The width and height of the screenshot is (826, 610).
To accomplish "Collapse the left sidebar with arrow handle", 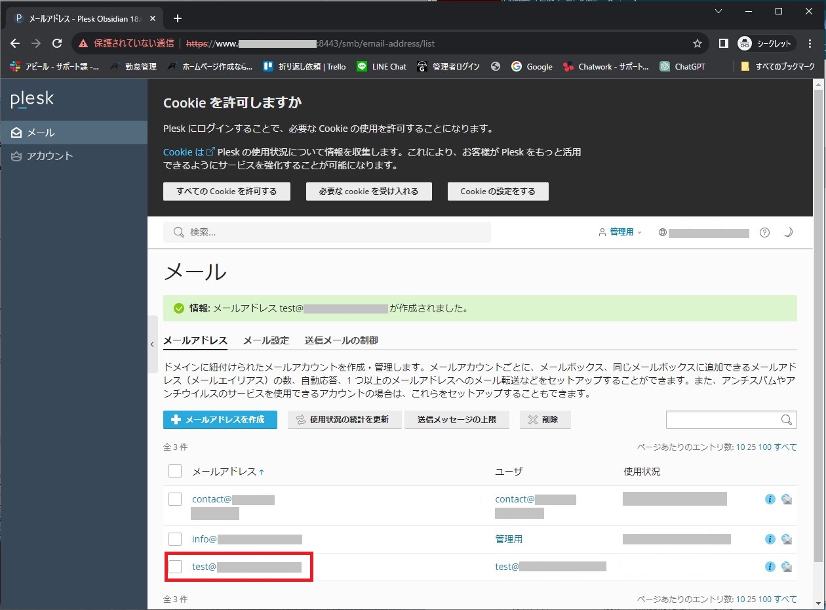I will 152,344.
